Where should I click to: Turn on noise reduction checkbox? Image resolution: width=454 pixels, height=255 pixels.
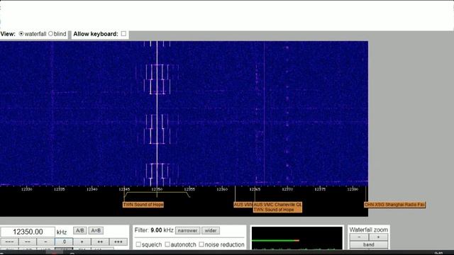[x=201, y=244]
